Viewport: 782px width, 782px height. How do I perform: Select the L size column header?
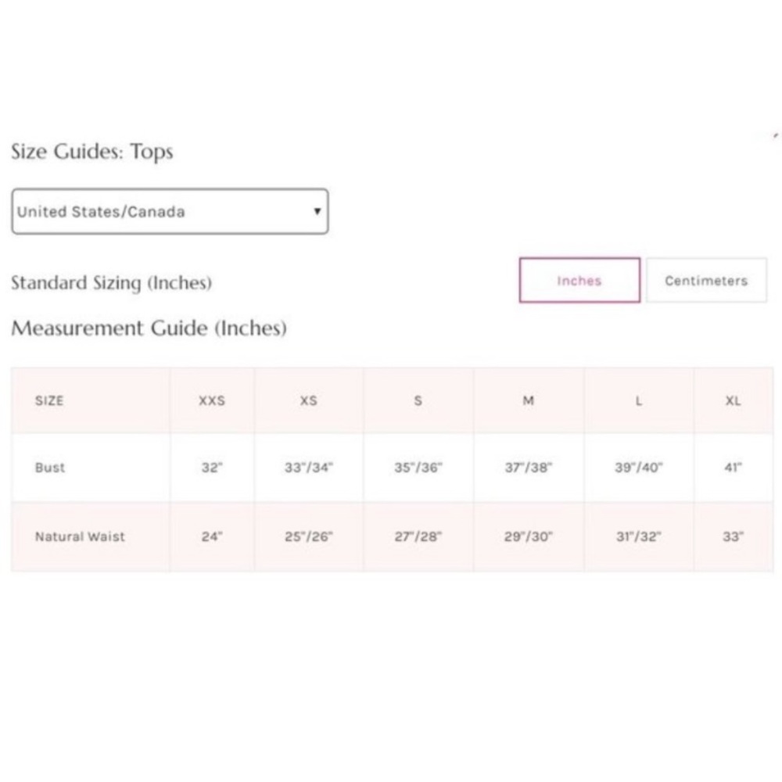point(639,400)
